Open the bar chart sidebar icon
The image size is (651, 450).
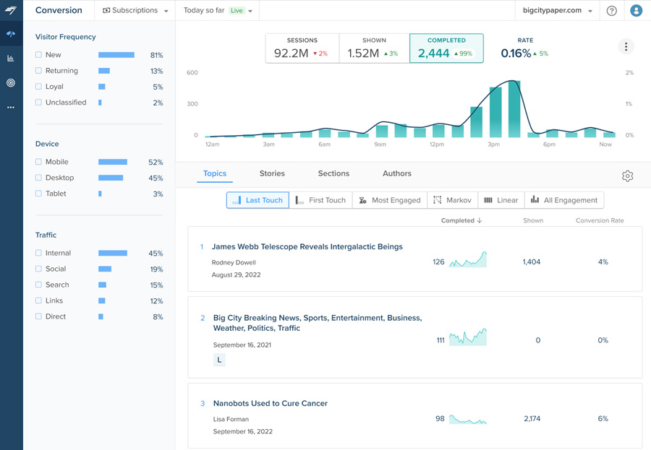(x=11, y=59)
